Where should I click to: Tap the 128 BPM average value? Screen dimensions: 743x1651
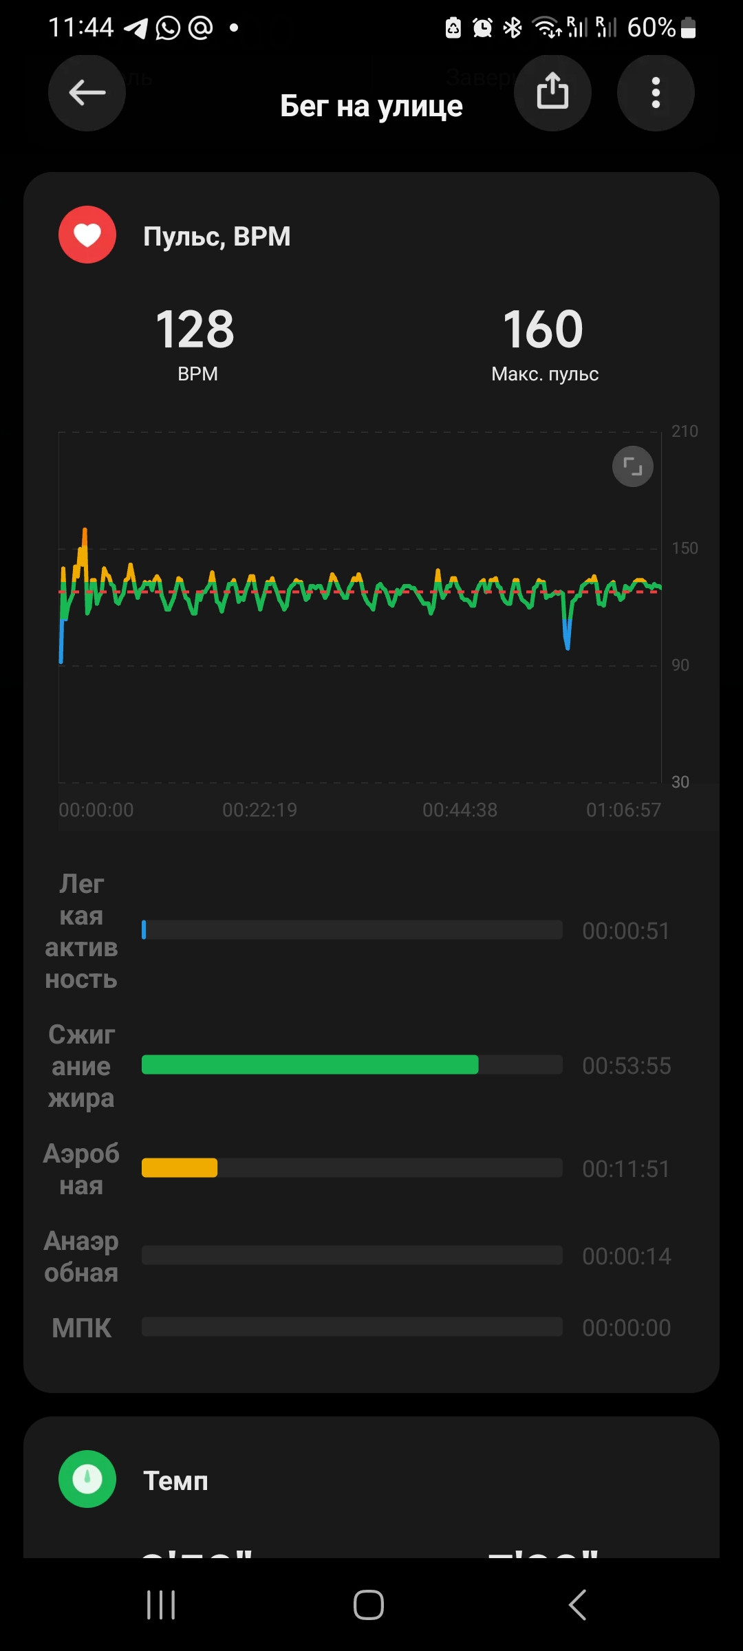point(195,329)
